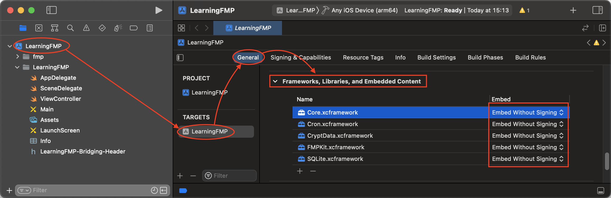Collapse Frameworks, Libraries, and Embedded Content section
This screenshot has height=198, width=611.
click(275, 81)
